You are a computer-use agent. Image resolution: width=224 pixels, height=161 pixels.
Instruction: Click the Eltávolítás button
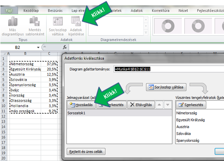tap(141, 105)
